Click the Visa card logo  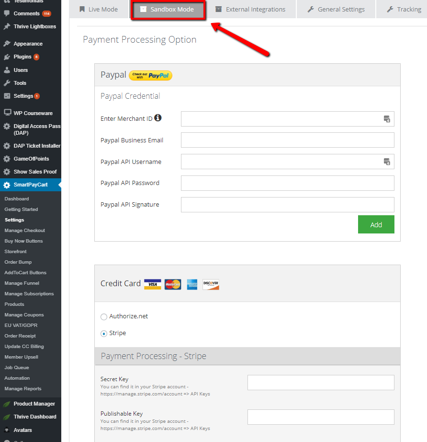pyautogui.click(x=153, y=284)
